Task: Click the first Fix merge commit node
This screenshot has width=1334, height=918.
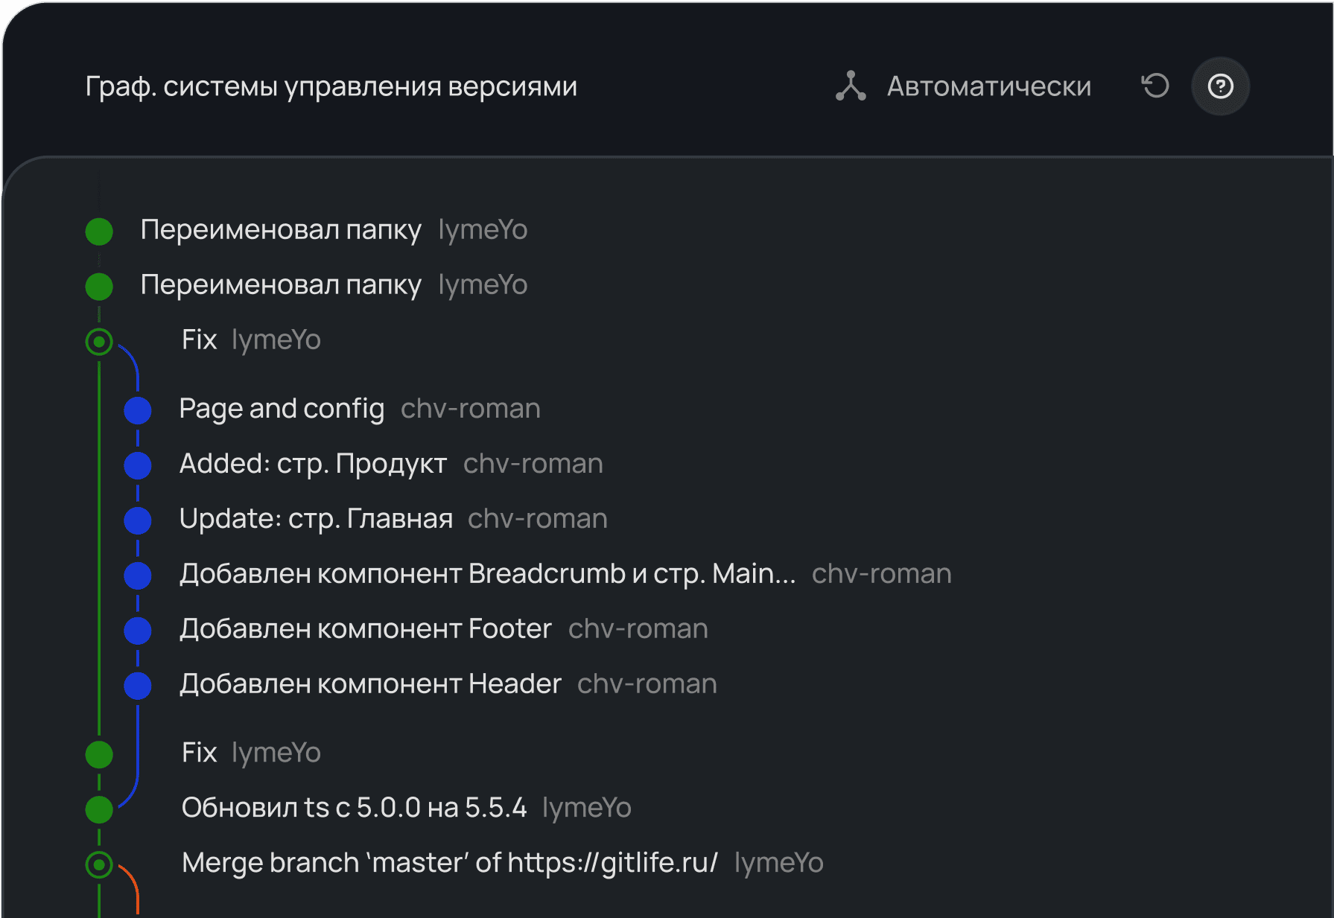Action: point(99,342)
